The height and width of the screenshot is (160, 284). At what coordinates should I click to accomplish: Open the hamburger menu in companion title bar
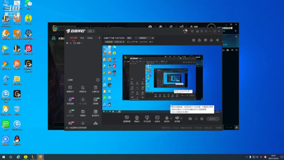206,31
